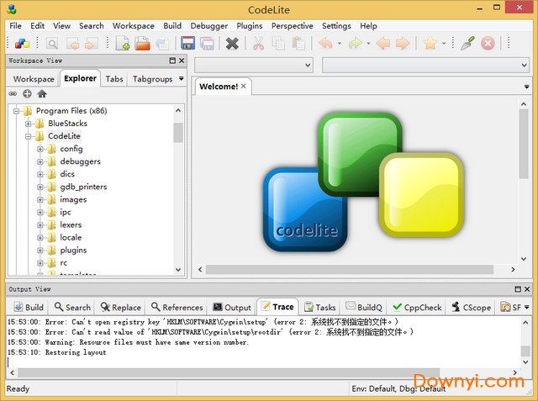Click the Save File floppy icon
538x401 pixels.
[187, 43]
